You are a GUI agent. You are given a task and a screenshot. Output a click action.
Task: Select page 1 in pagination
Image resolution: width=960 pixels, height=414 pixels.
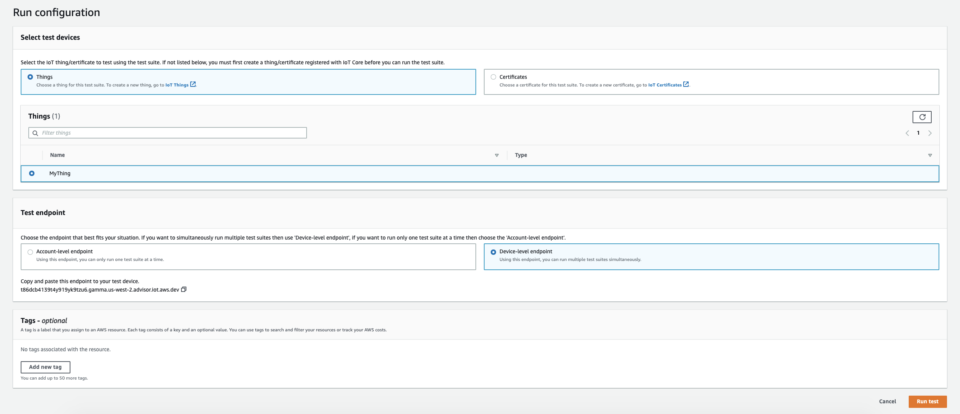[x=918, y=133]
